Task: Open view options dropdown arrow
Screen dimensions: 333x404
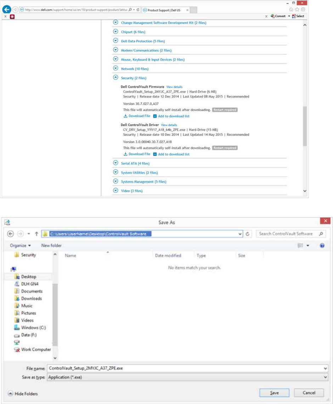Action: (308, 246)
